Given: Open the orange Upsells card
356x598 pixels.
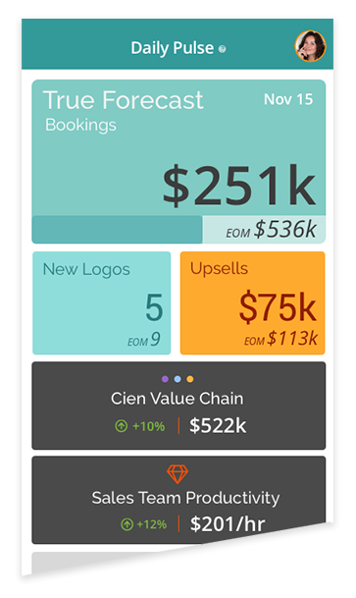Looking at the screenshot, I should [252, 302].
